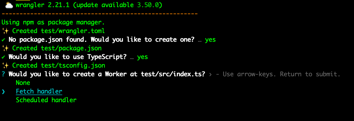Click chevron after test/src/index.ts question
The height and width of the screenshot is (121, 354).
pos(210,74)
